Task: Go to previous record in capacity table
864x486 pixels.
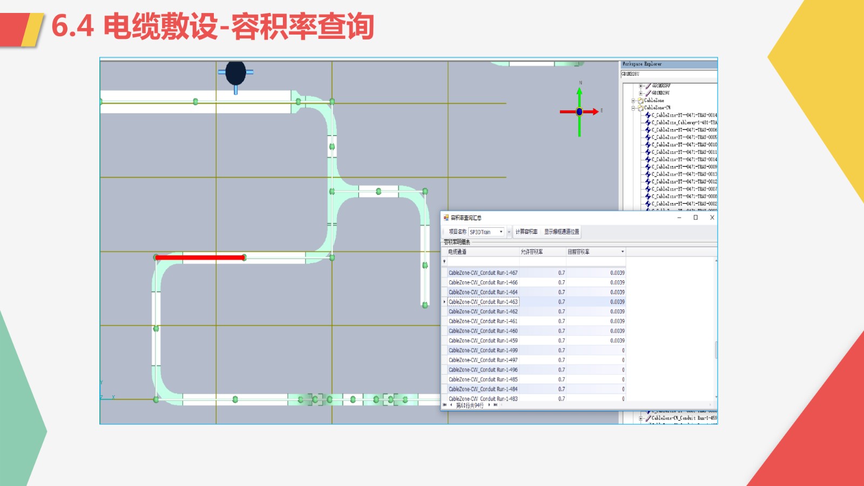Action: (451, 405)
